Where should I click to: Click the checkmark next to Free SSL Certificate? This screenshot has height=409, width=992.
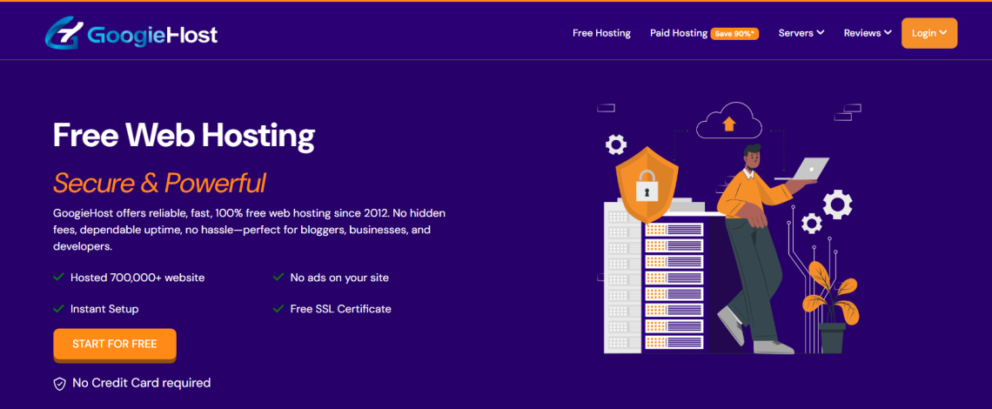pos(278,309)
